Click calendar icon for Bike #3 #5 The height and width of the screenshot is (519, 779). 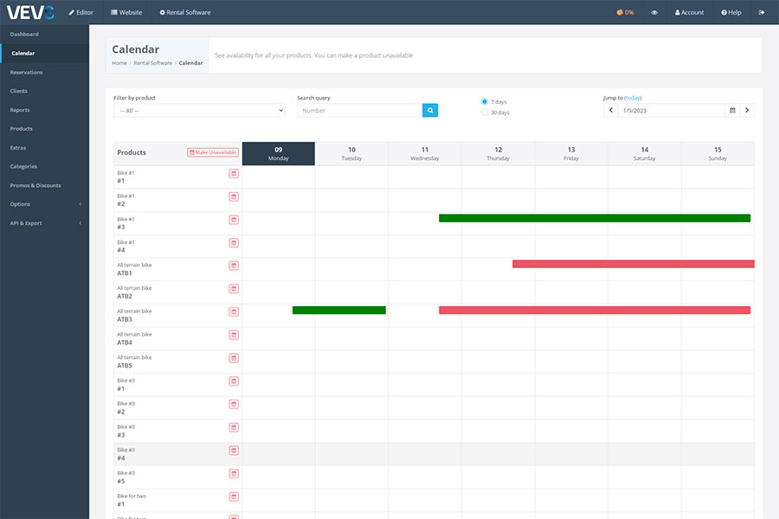(x=234, y=473)
